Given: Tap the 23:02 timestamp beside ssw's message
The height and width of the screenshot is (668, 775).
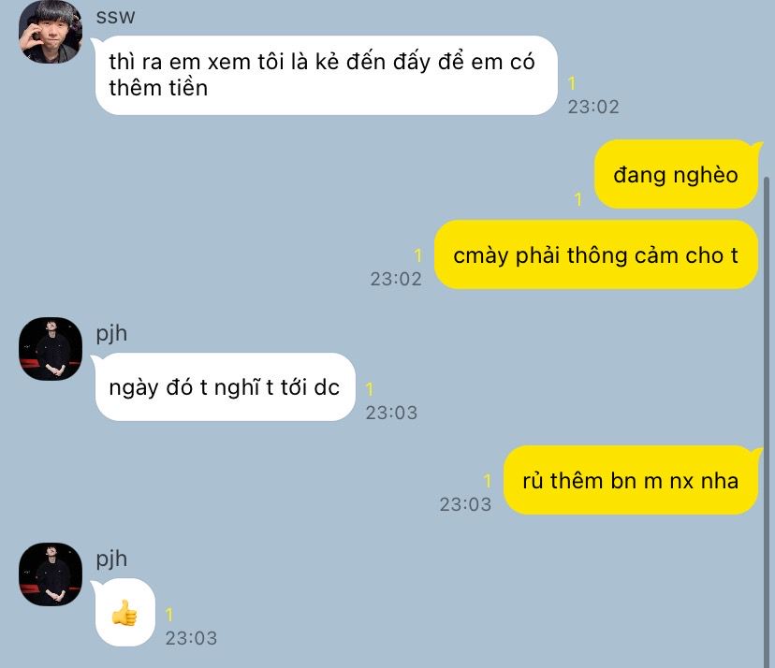Looking at the screenshot, I should [x=593, y=107].
